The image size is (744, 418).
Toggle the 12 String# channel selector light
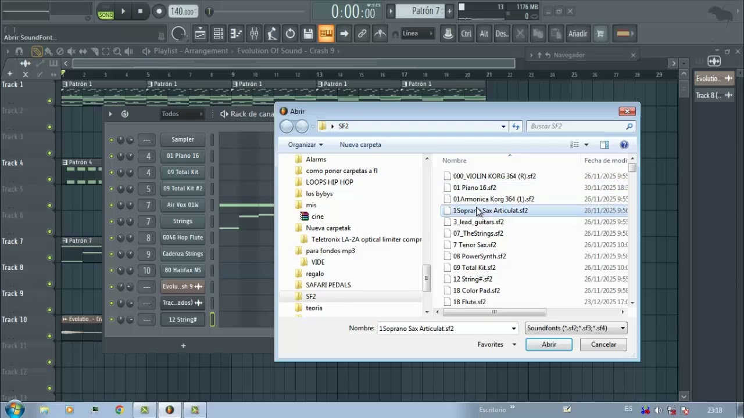212,319
